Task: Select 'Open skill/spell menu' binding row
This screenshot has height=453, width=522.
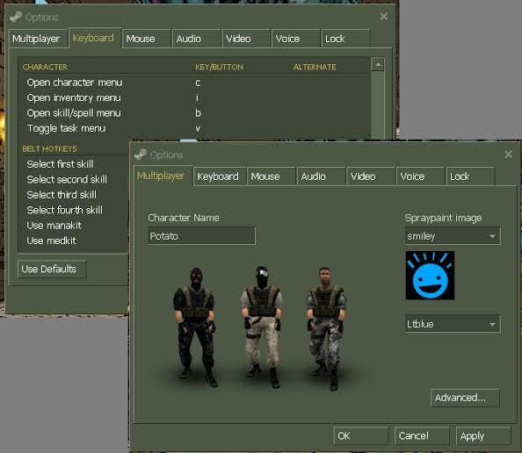Action: [195, 113]
